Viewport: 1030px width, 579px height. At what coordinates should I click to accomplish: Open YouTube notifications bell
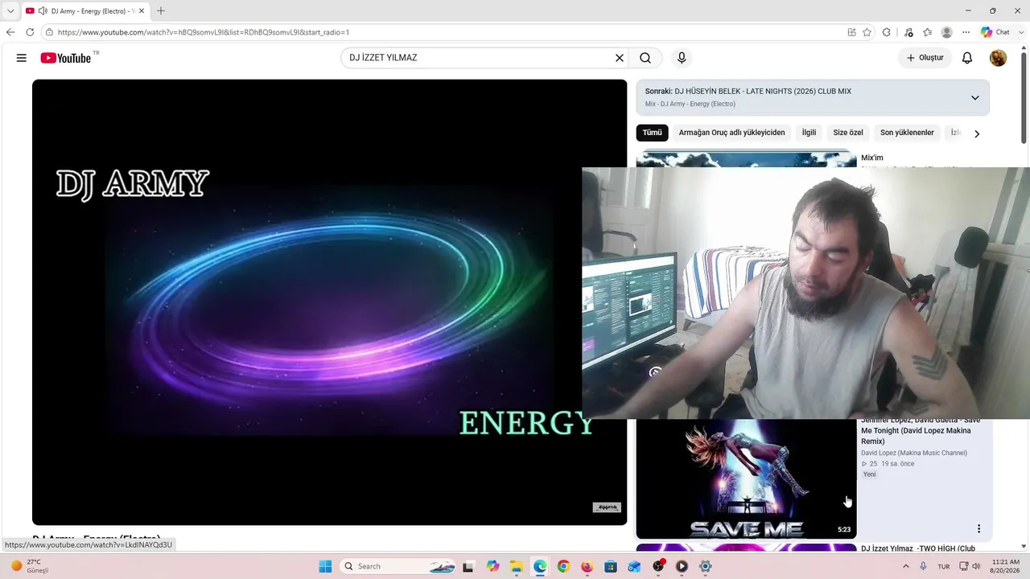(x=967, y=58)
